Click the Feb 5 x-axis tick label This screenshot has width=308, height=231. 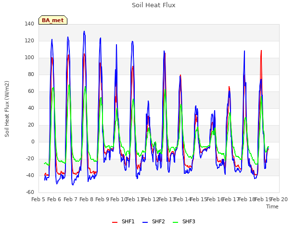point(38,199)
